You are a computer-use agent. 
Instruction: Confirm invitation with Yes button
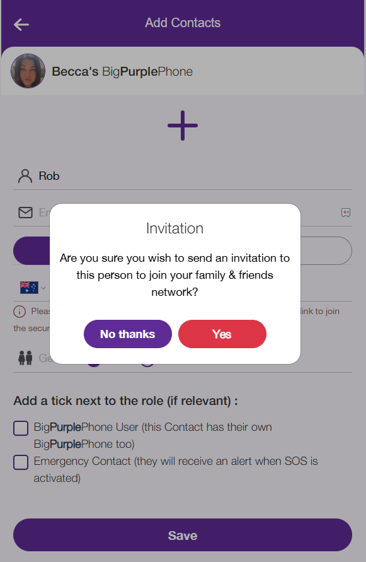[222, 334]
